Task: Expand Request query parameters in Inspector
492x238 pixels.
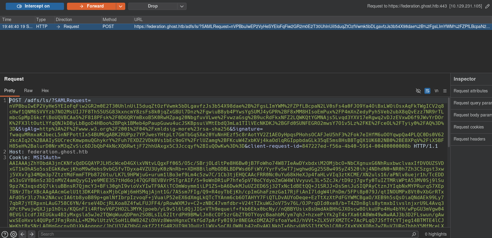Action: (x=471, y=103)
